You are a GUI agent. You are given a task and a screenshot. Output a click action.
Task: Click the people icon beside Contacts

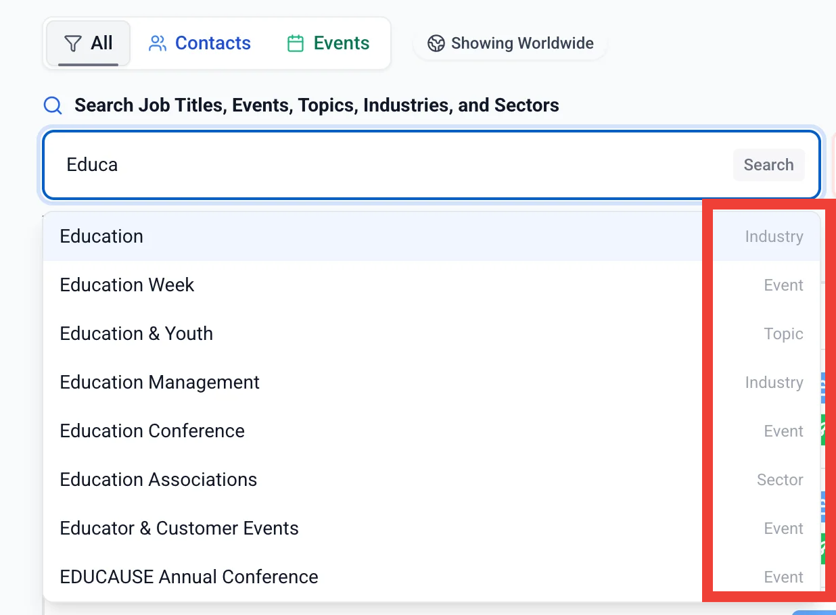158,44
